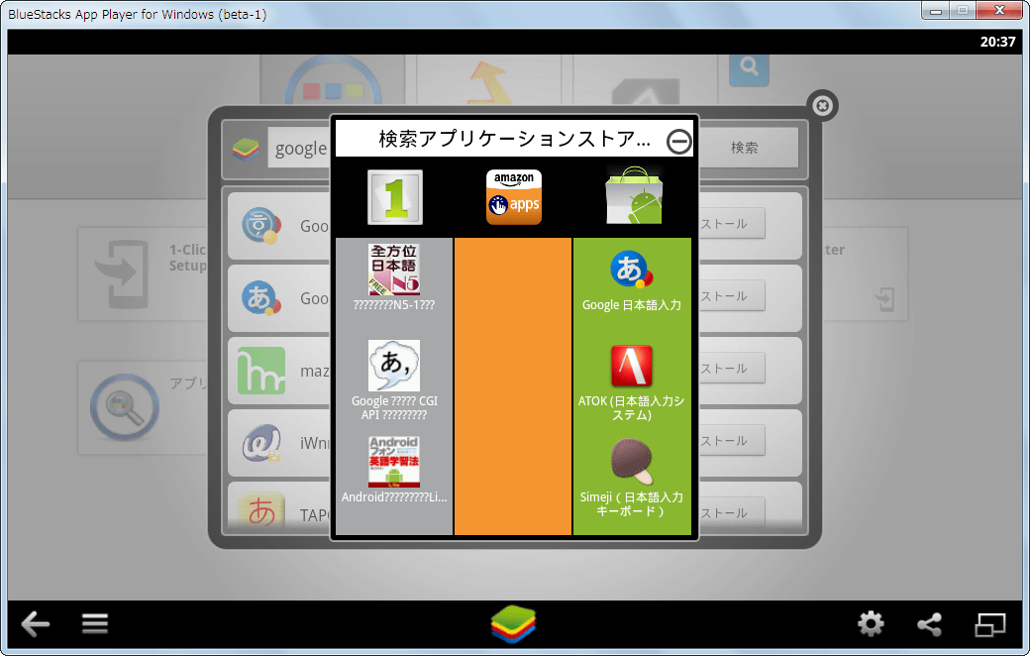Select the Google 日本語入力 app icon
The image size is (1030, 656).
coord(631,270)
